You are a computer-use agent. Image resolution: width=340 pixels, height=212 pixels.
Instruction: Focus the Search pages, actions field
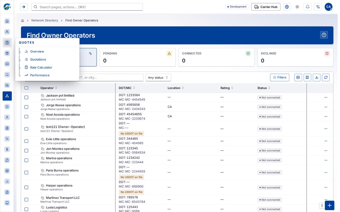[87, 7]
